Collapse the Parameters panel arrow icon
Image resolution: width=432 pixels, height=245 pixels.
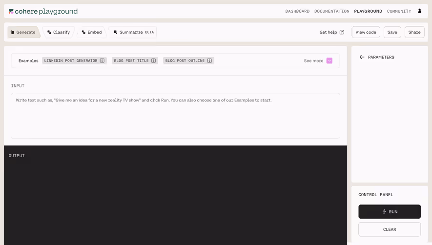coord(362,57)
